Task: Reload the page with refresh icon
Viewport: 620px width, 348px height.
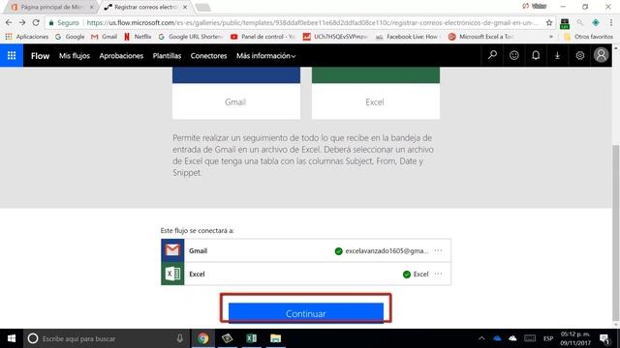Action: coord(36,23)
